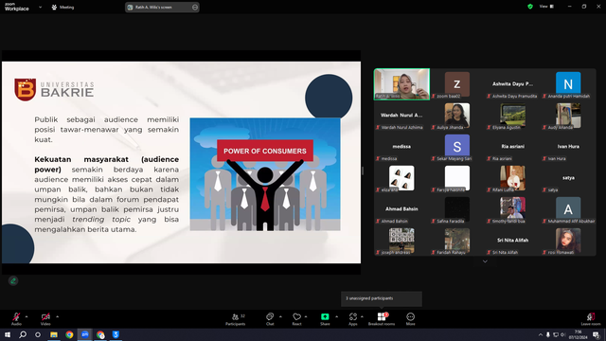This screenshot has width=606, height=341.
Task: Click Ahmad Bahsin name tile
Action: 401,209
